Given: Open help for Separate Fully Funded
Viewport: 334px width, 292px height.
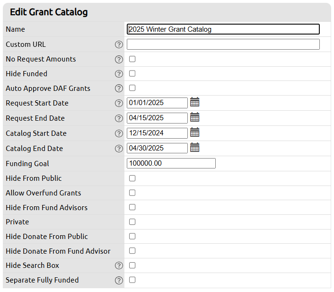Looking at the screenshot, I should point(119,280).
